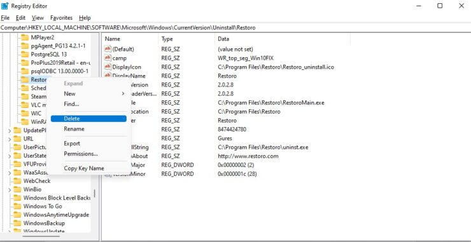
Task: Click the WindowsBackup folder icon
Action: [x=17, y=223]
